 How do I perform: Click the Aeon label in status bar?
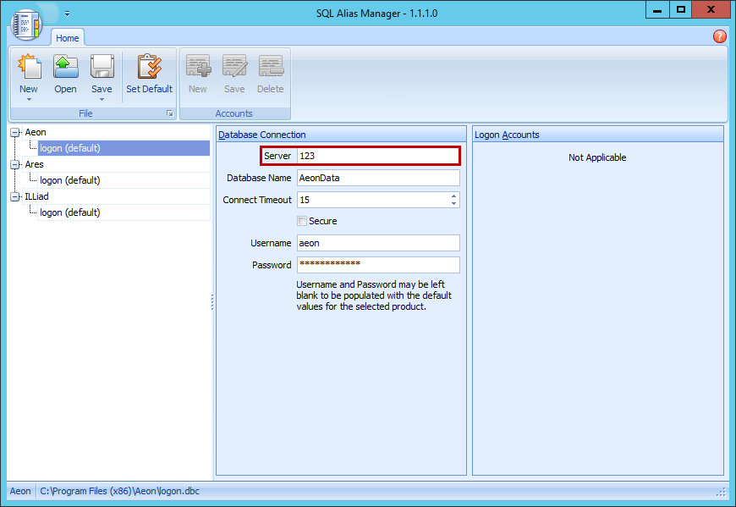pos(19,491)
